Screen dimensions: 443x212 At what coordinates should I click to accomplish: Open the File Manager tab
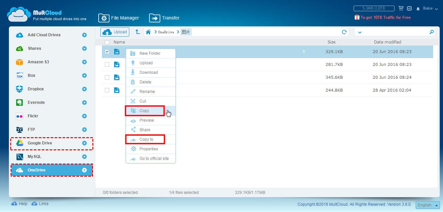[119, 18]
